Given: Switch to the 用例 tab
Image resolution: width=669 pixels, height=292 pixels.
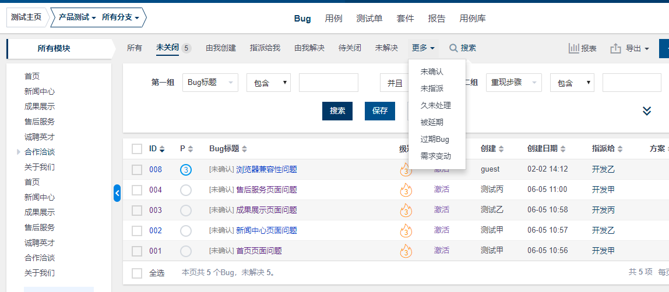Looking at the screenshot, I should (333, 19).
